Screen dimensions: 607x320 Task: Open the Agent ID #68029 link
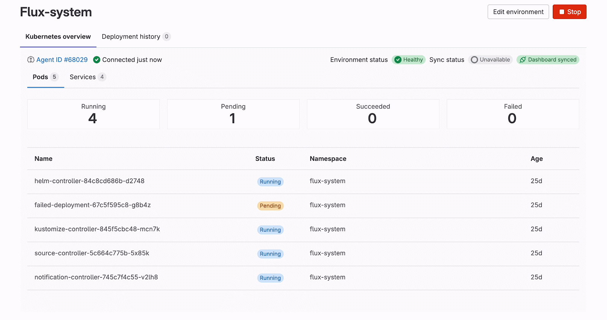point(62,60)
